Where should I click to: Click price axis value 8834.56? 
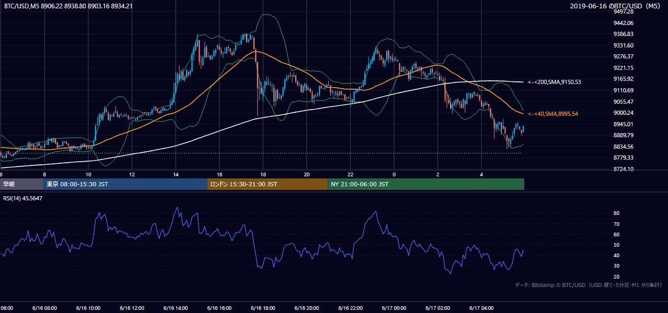624,147
